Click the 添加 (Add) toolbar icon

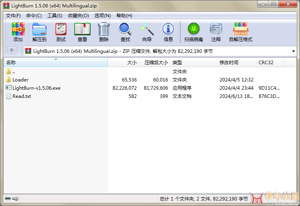(x=18, y=29)
